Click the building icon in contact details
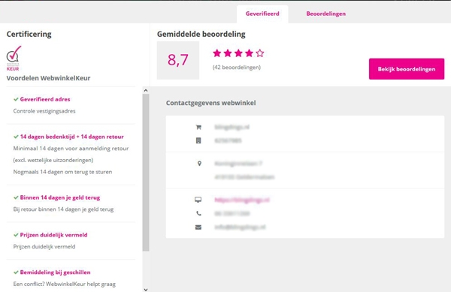 (x=198, y=140)
